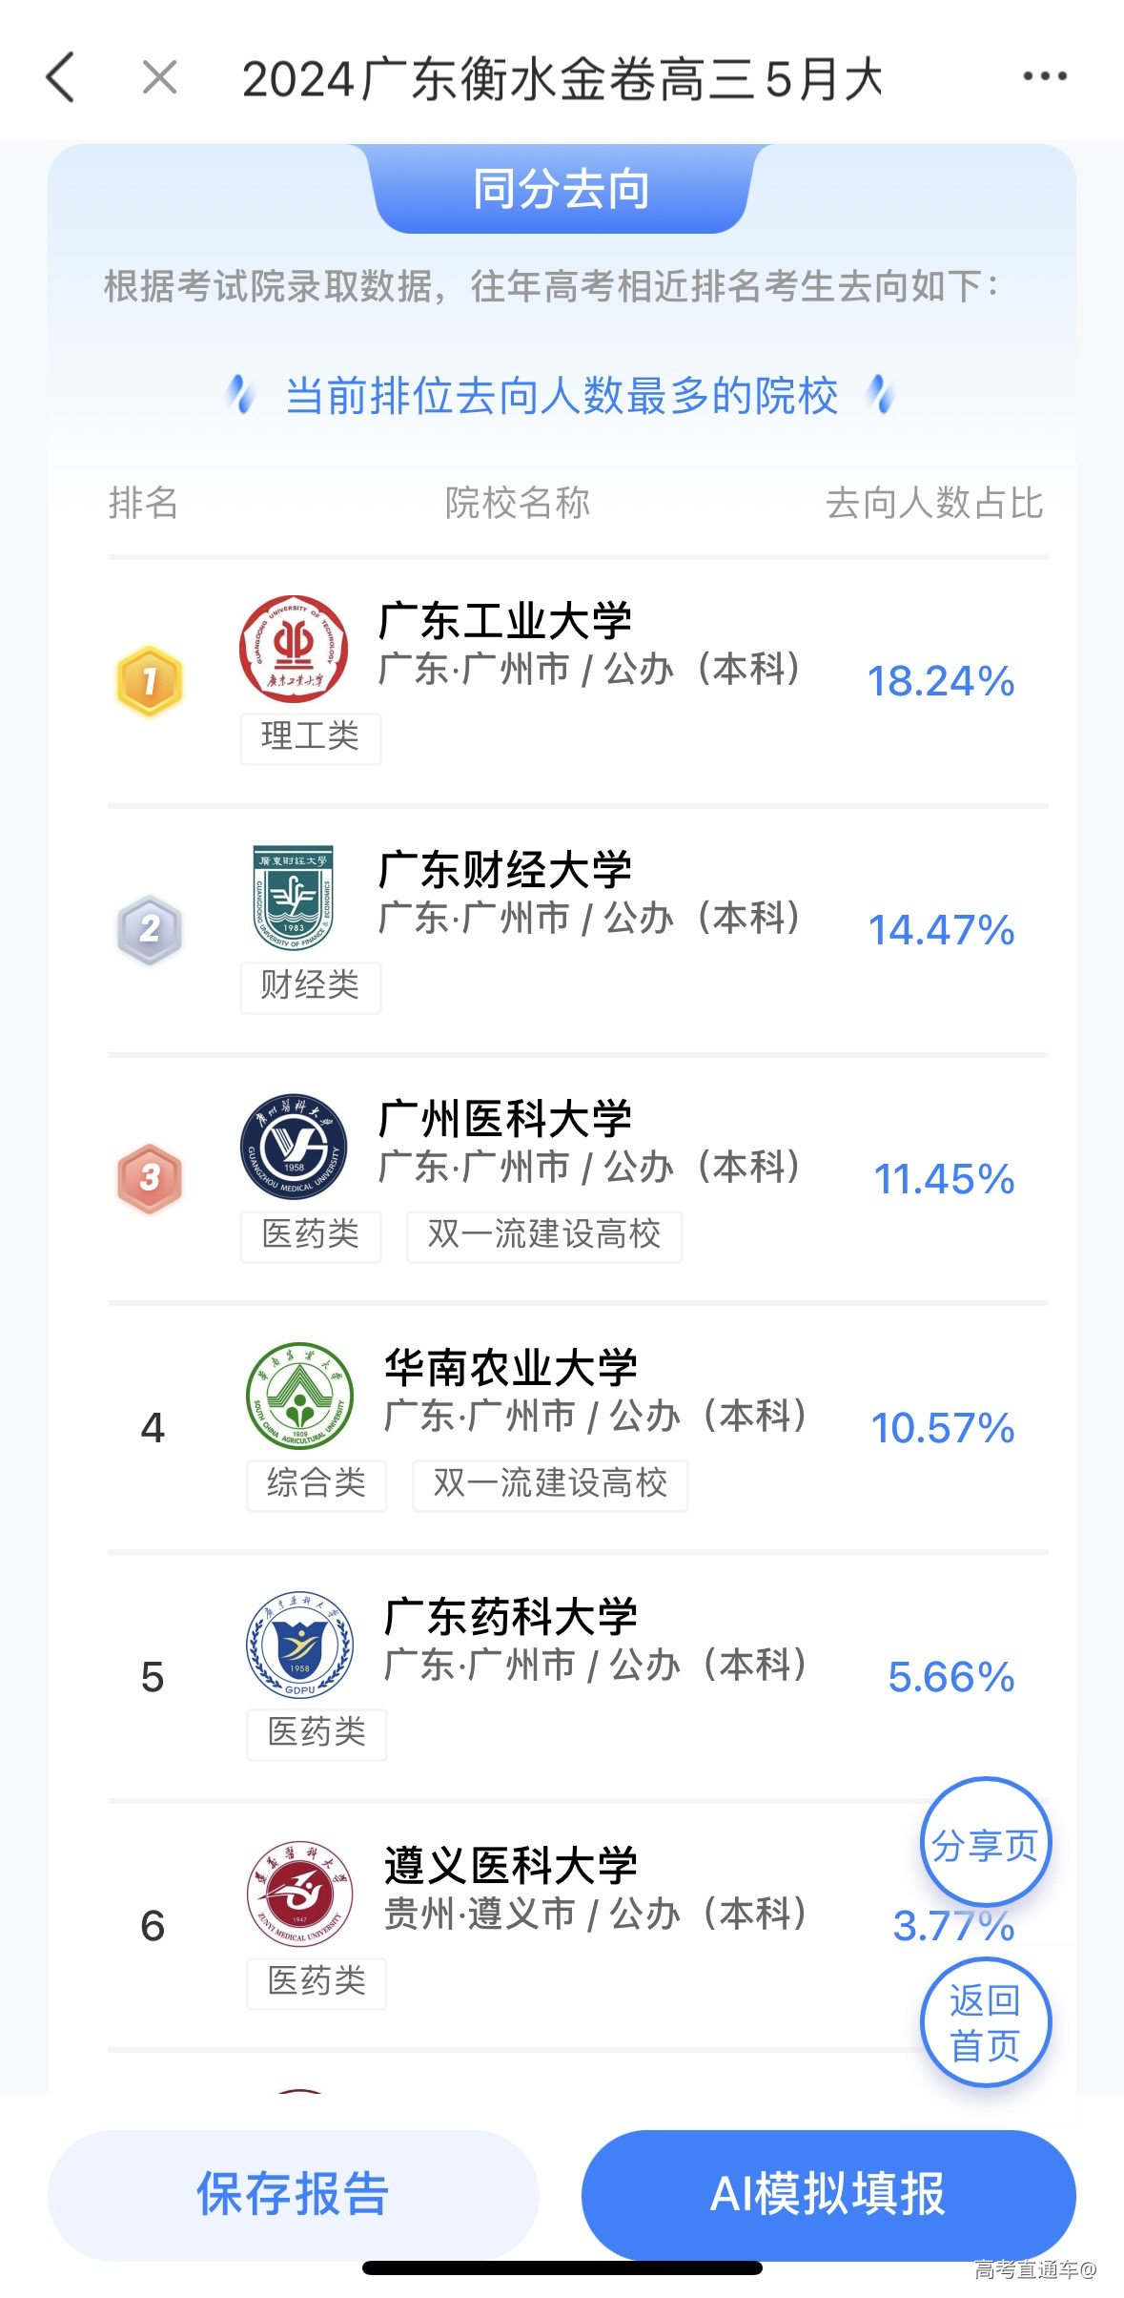
Task: Click 广东药科大学 blue logo
Action: (x=299, y=1645)
